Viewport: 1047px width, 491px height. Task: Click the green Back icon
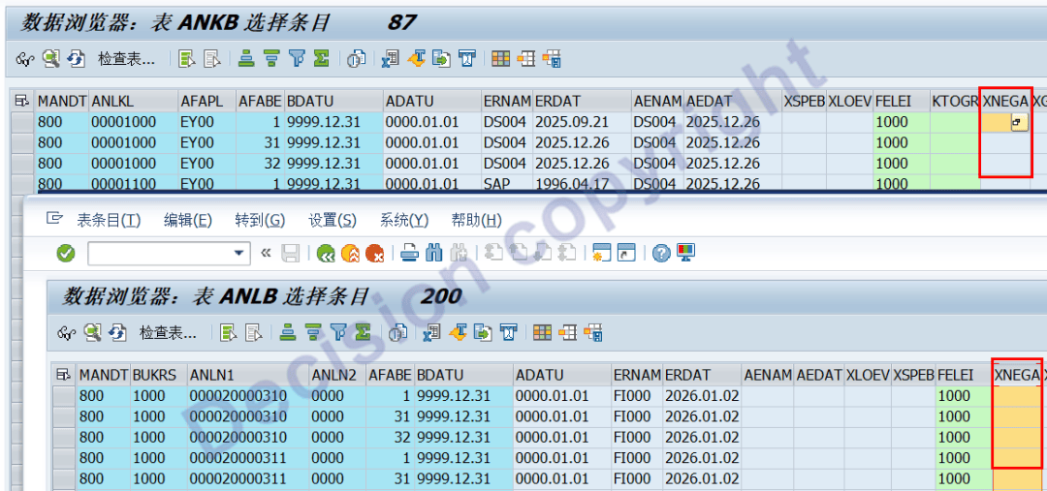point(326,254)
